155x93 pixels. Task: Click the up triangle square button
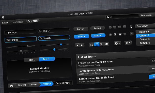(x=132, y=34)
